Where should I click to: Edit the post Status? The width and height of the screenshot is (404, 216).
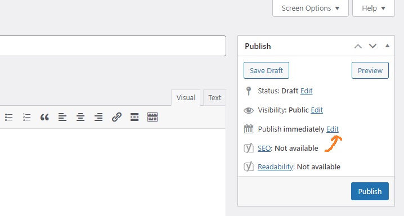pyautogui.click(x=306, y=91)
